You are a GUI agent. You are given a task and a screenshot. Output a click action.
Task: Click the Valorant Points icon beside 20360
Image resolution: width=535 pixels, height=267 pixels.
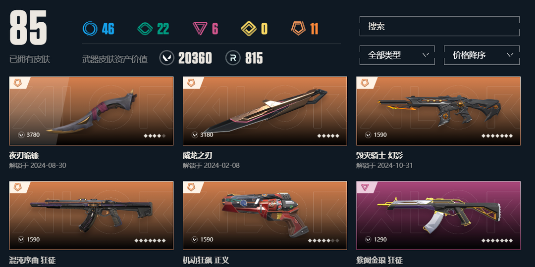click(x=167, y=58)
